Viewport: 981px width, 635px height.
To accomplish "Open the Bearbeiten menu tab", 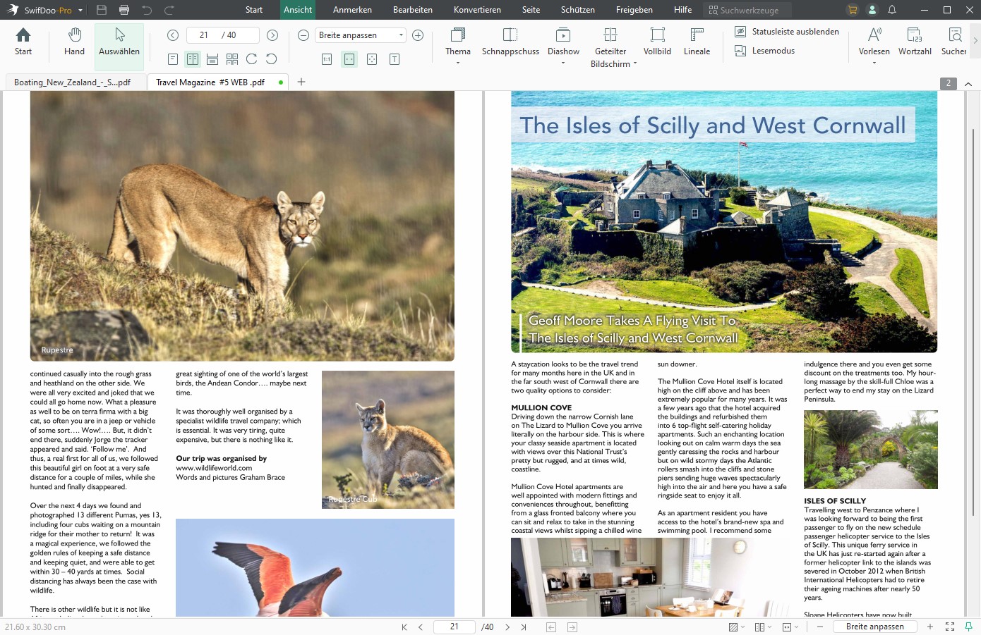I will pyautogui.click(x=413, y=10).
